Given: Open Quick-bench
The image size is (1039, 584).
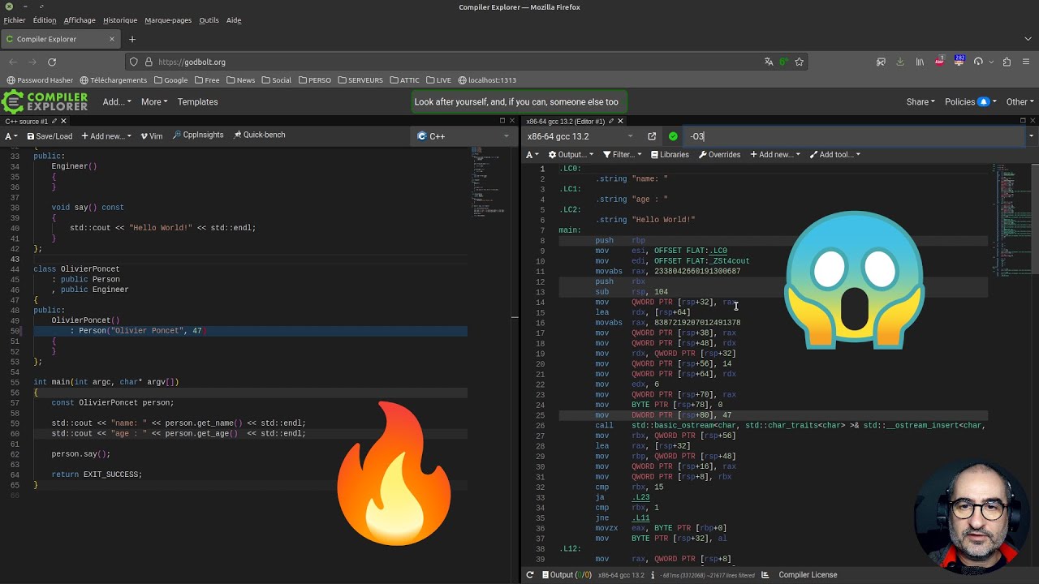Looking at the screenshot, I should [x=259, y=135].
